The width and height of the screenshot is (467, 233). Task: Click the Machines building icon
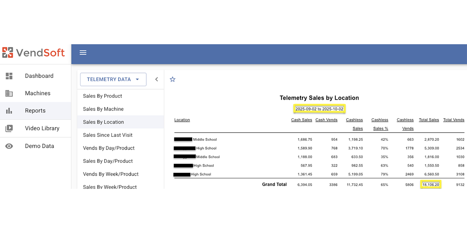click(x=9, y=93)
